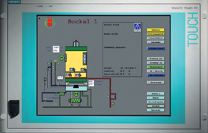The image size is (208, 133).
Task: Select the lower green motor M symbol
Action: [76, 94]
